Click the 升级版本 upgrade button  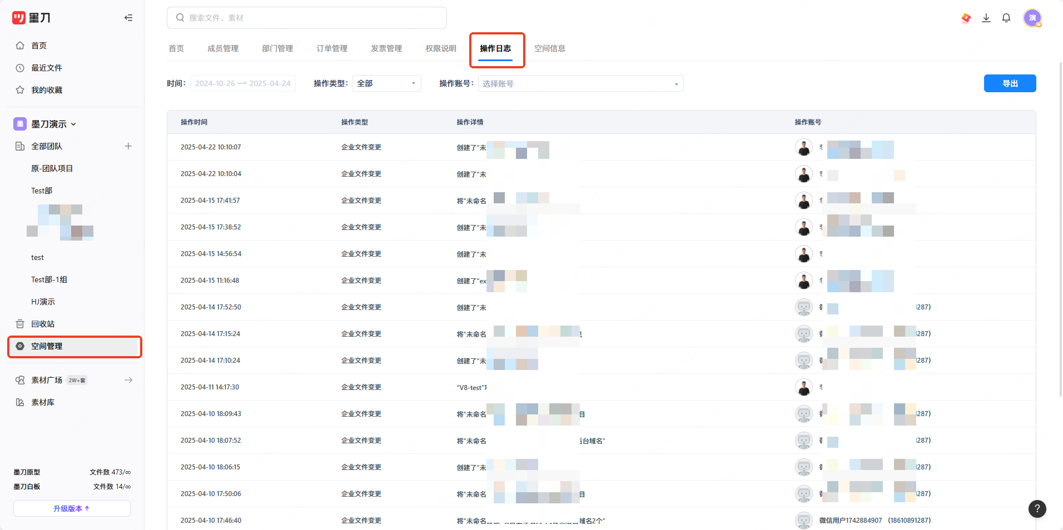click(x=72, y=508)
